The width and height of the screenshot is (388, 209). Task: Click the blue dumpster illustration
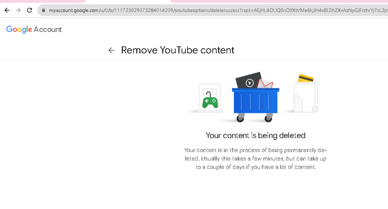(x=255, y=97)
